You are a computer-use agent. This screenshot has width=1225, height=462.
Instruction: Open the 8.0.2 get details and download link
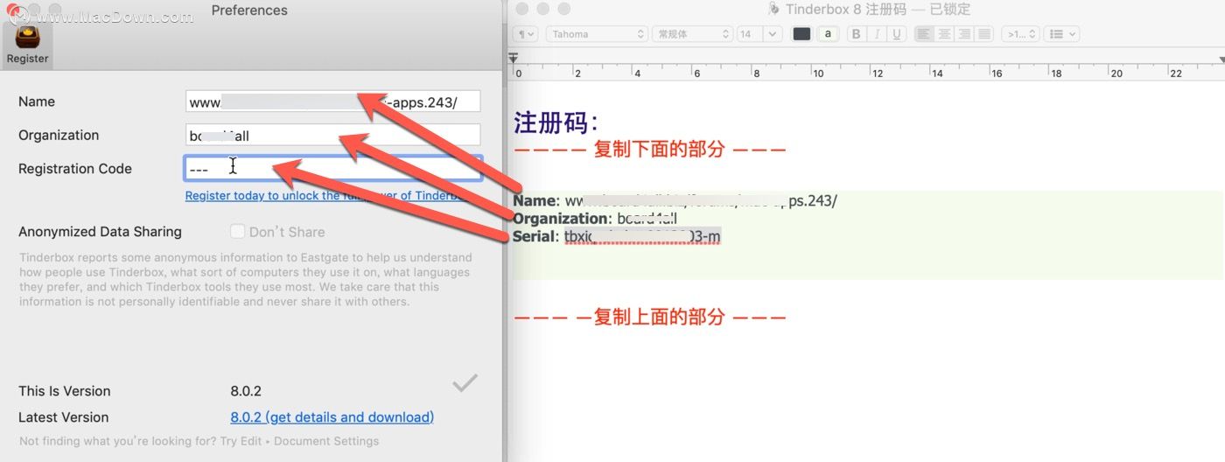coord(332,417)
